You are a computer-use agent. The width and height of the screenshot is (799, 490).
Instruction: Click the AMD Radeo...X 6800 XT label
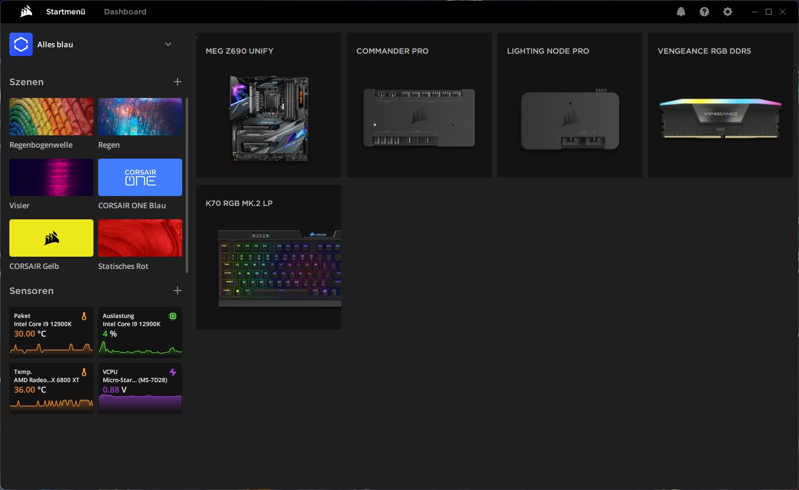(47, 380)
